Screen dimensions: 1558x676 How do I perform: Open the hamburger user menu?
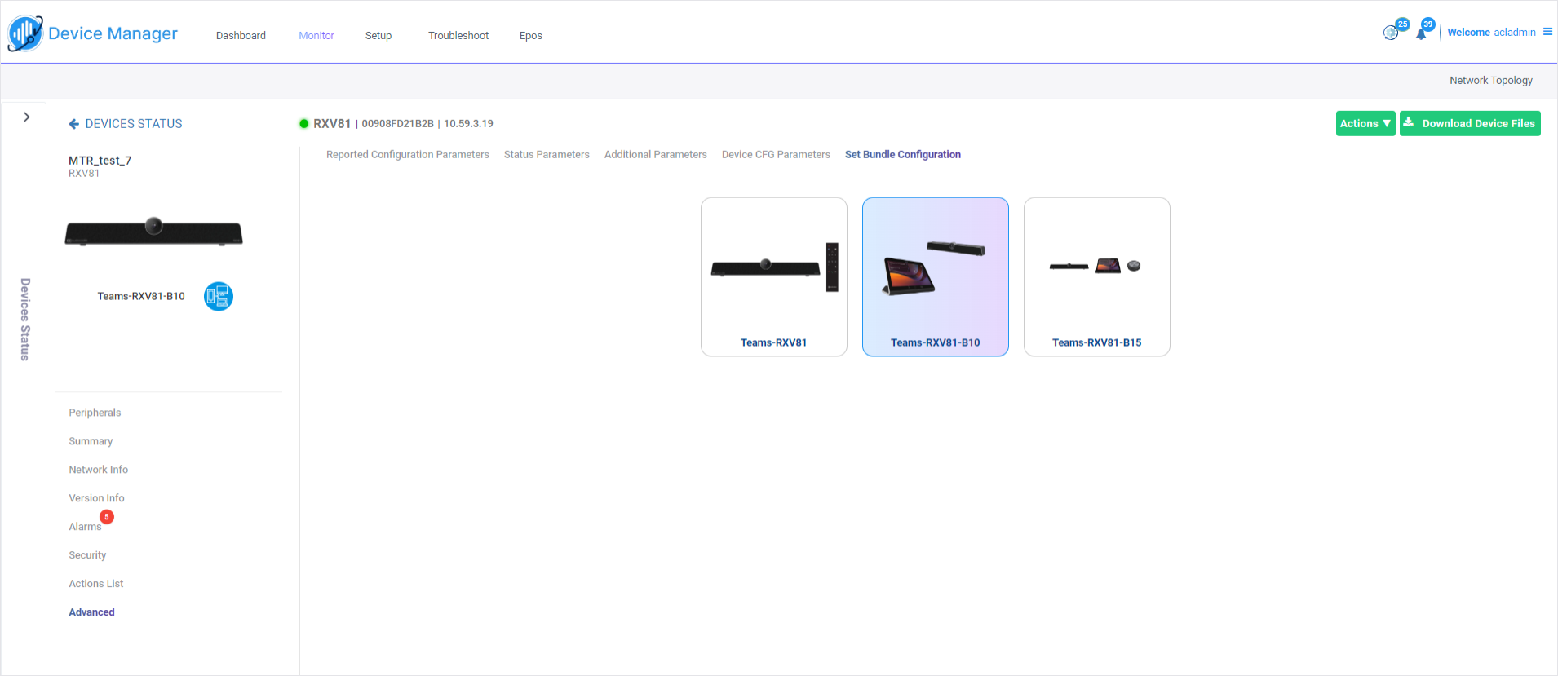[x=1547, y=32]
